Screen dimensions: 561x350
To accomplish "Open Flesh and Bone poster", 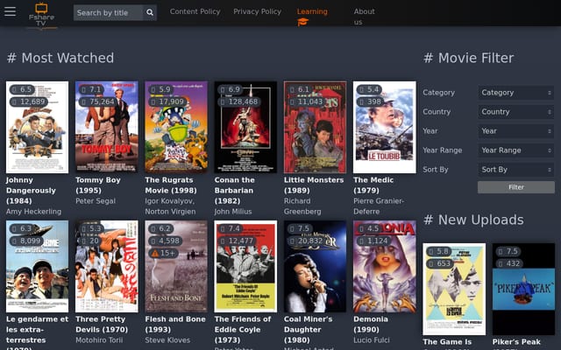I will pyautogui.click(x=176, y=266).
